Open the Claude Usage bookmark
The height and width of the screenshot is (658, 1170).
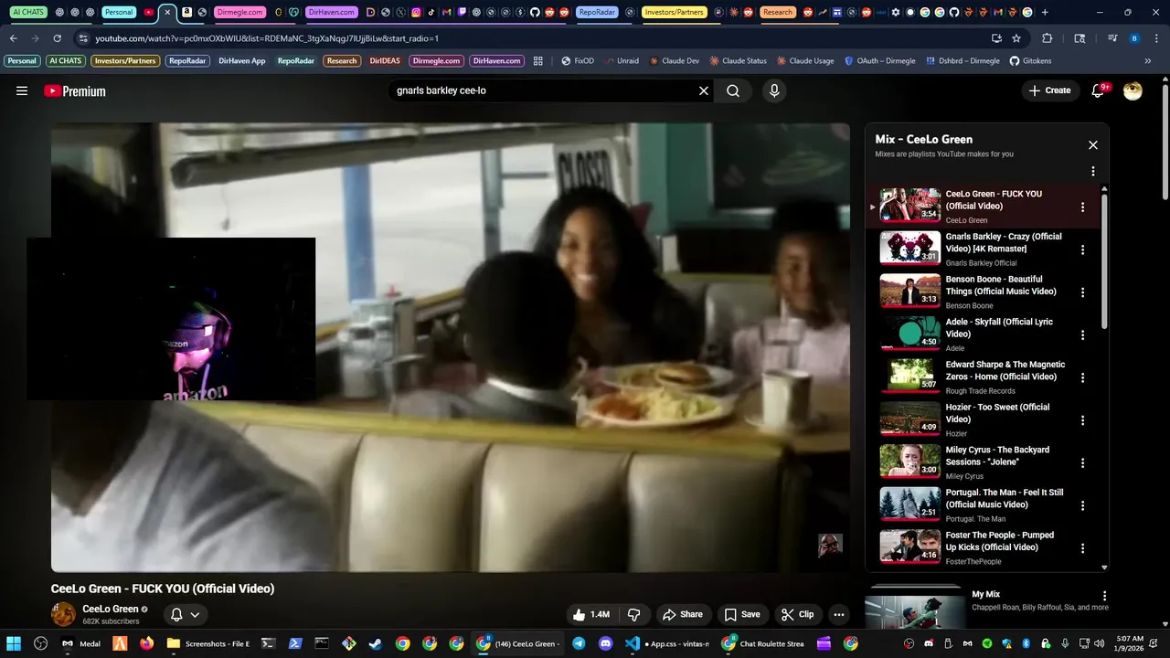tap(805, 60)
